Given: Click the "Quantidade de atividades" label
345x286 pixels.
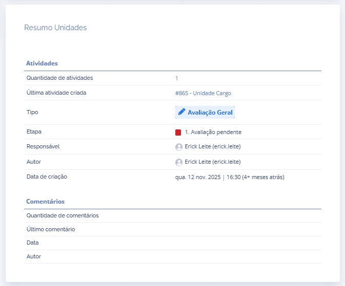Looking at the screenshot, I should [59, 78].
